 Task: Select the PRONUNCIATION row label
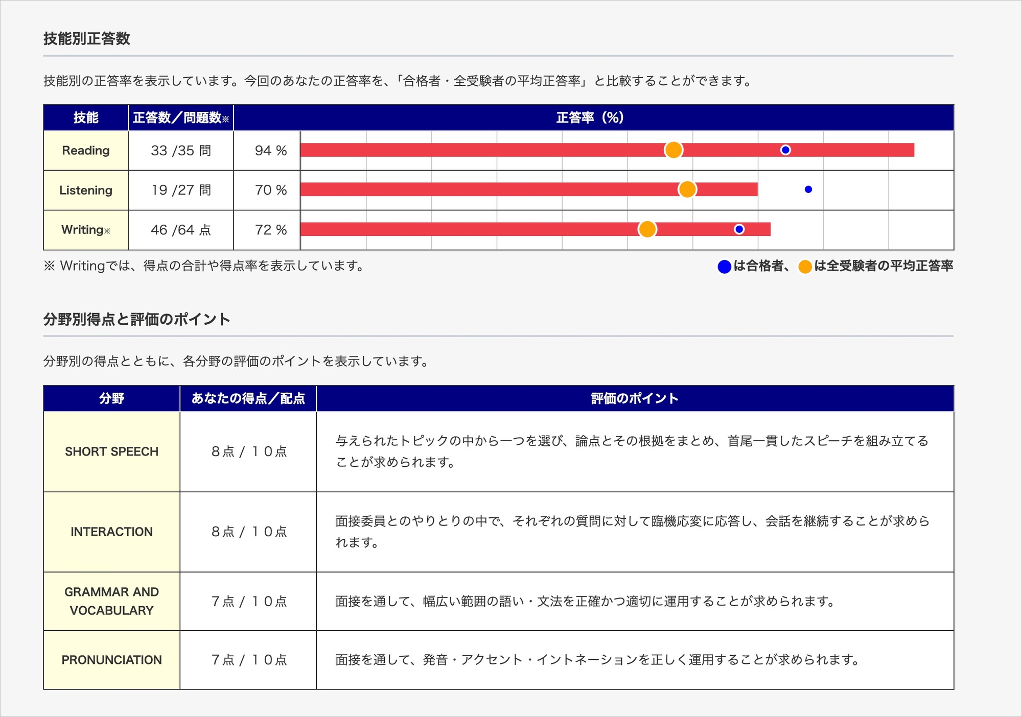click(111, 660)
